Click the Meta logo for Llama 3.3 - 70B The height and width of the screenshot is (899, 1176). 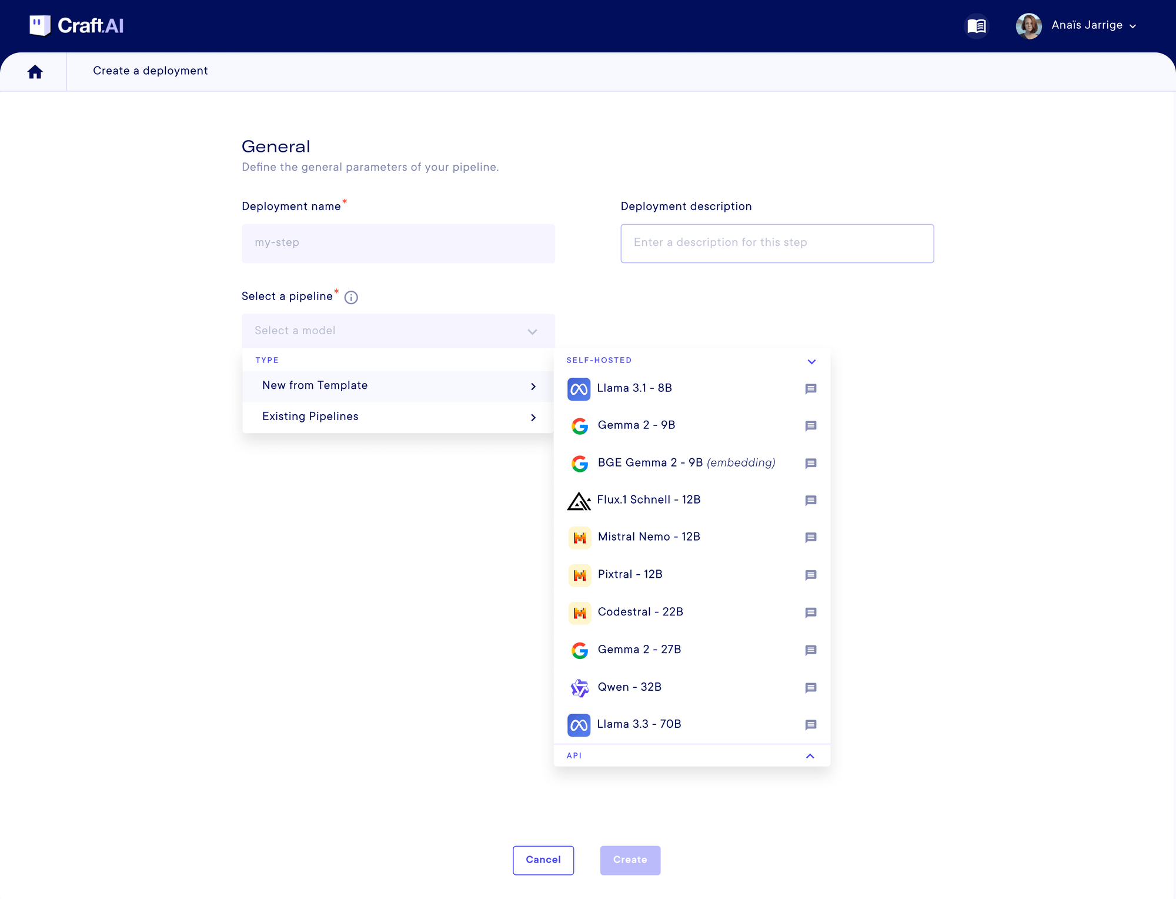click(x=579, y=725)
